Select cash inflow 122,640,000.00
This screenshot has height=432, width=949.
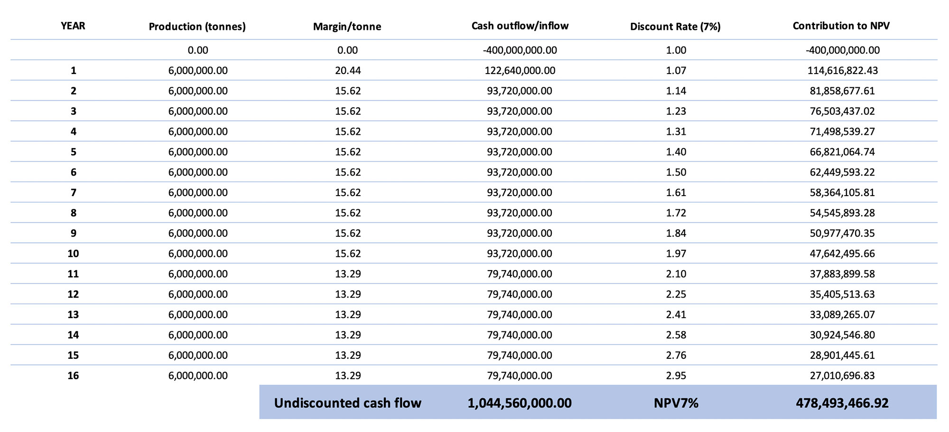click(520, 70)
